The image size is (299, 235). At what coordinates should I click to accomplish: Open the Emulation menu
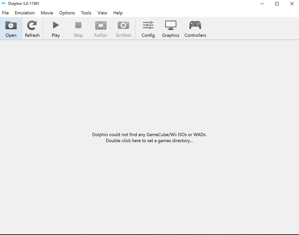pyautogui.click(x=25, y=13)
